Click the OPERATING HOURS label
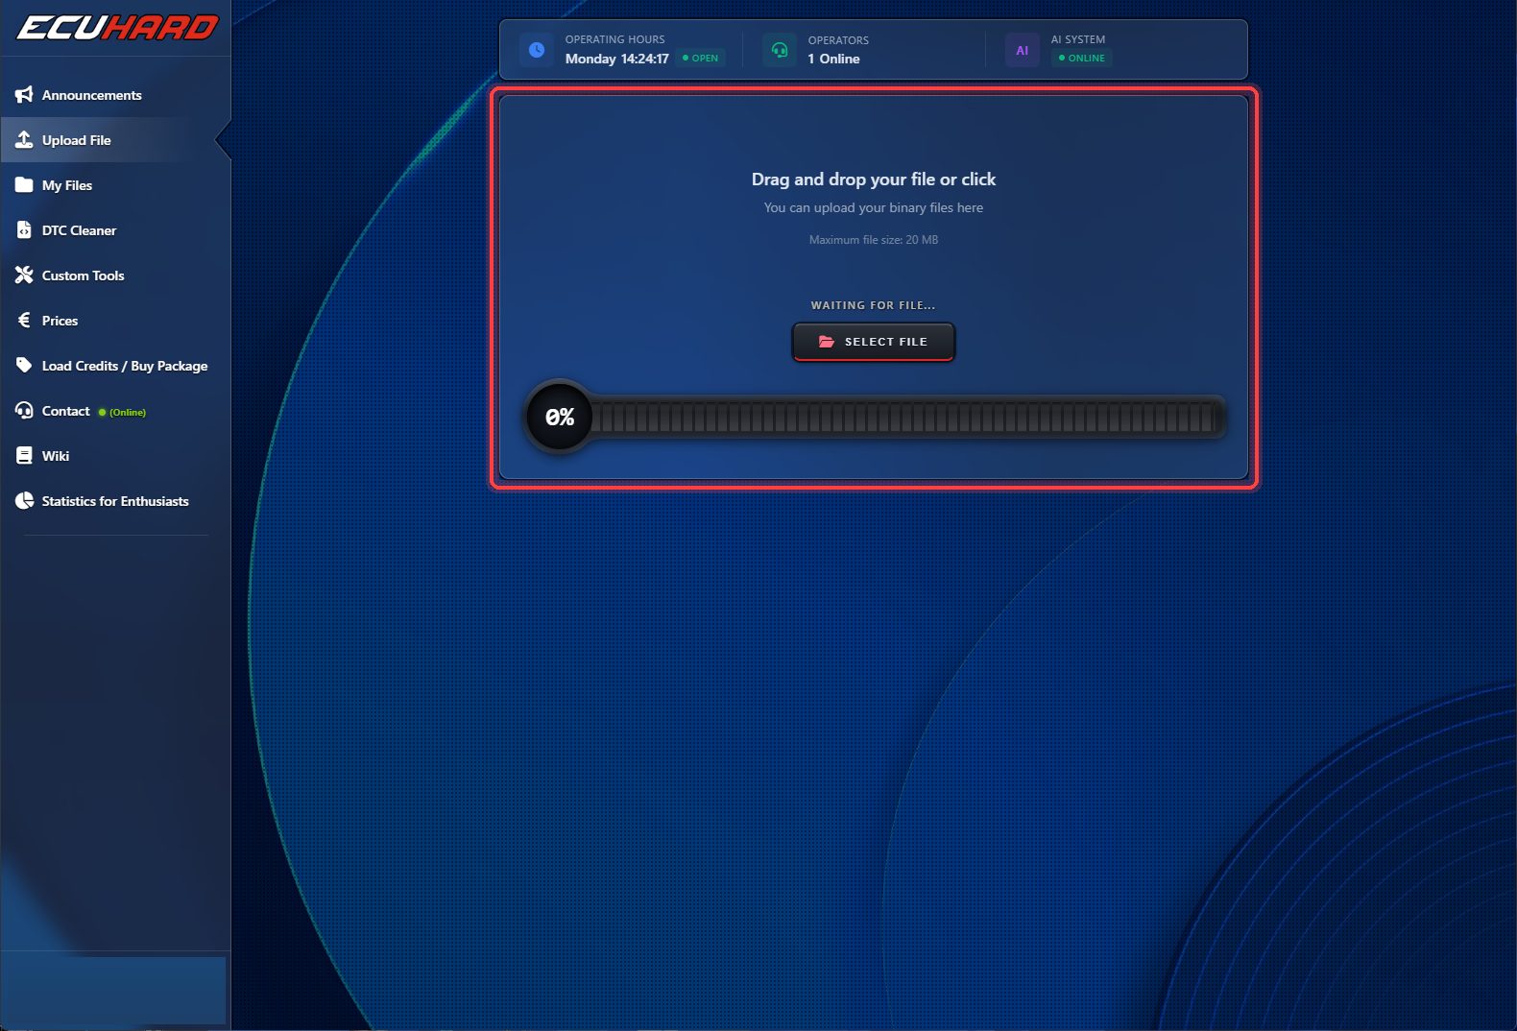 [x=614, y=39]
